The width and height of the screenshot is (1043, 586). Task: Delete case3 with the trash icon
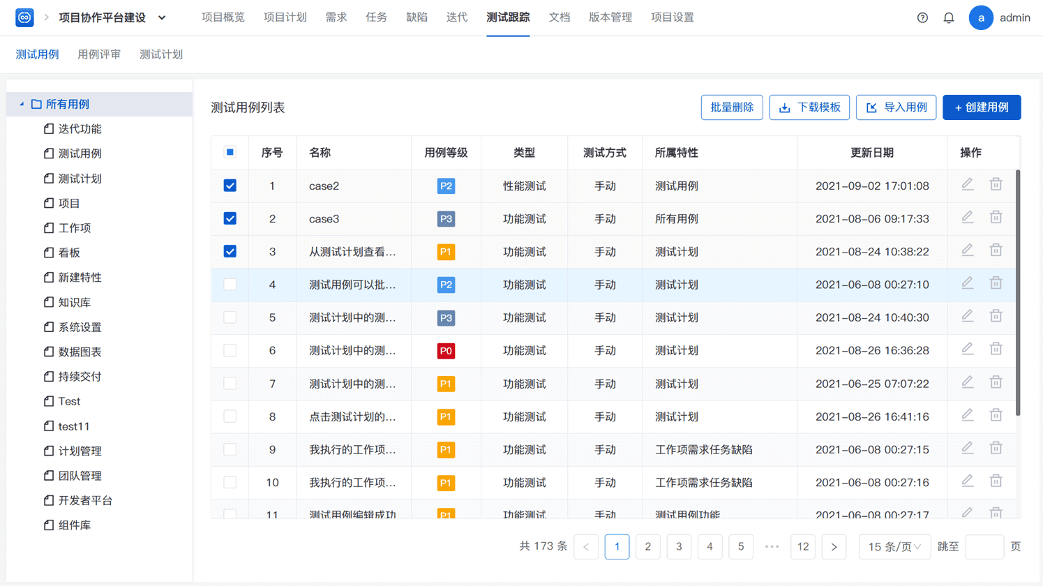(996, 217)
